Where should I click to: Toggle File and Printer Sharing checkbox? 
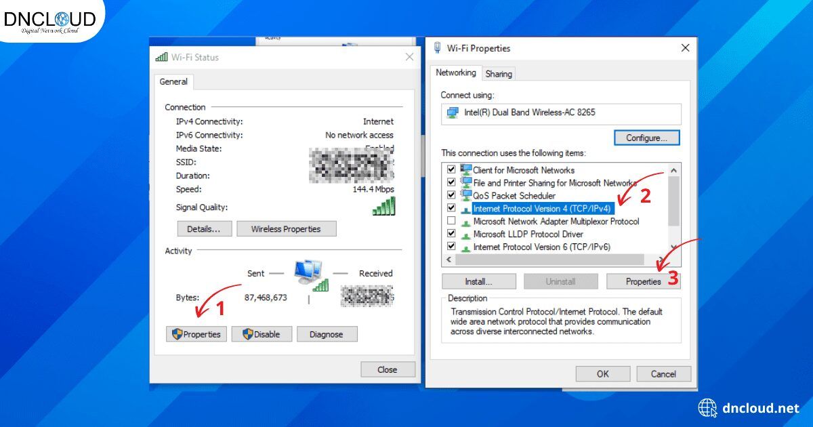tap(451, 182)
